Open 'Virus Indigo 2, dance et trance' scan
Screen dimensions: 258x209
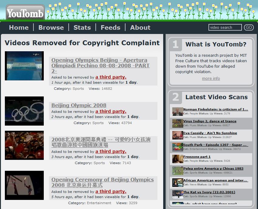pos(210,121)
